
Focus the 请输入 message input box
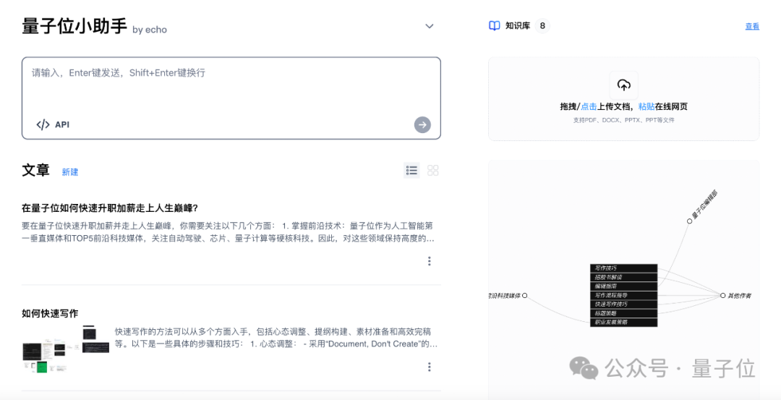tap(231, 98)
